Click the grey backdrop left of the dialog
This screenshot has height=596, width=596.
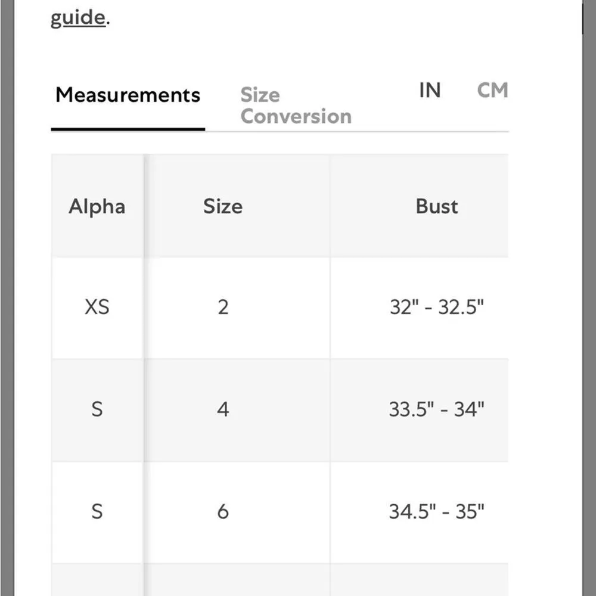click(x=7, y=298)
